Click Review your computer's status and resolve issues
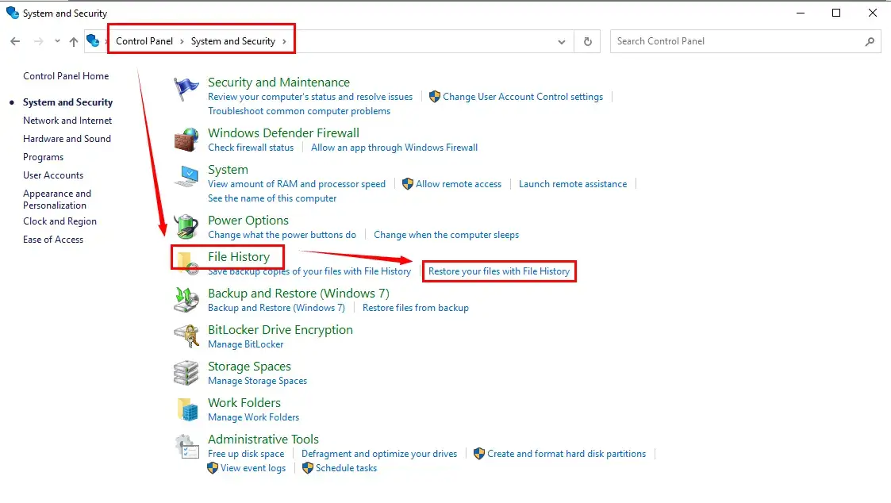Viewport: 891px width, 503px height. [310, 97]
